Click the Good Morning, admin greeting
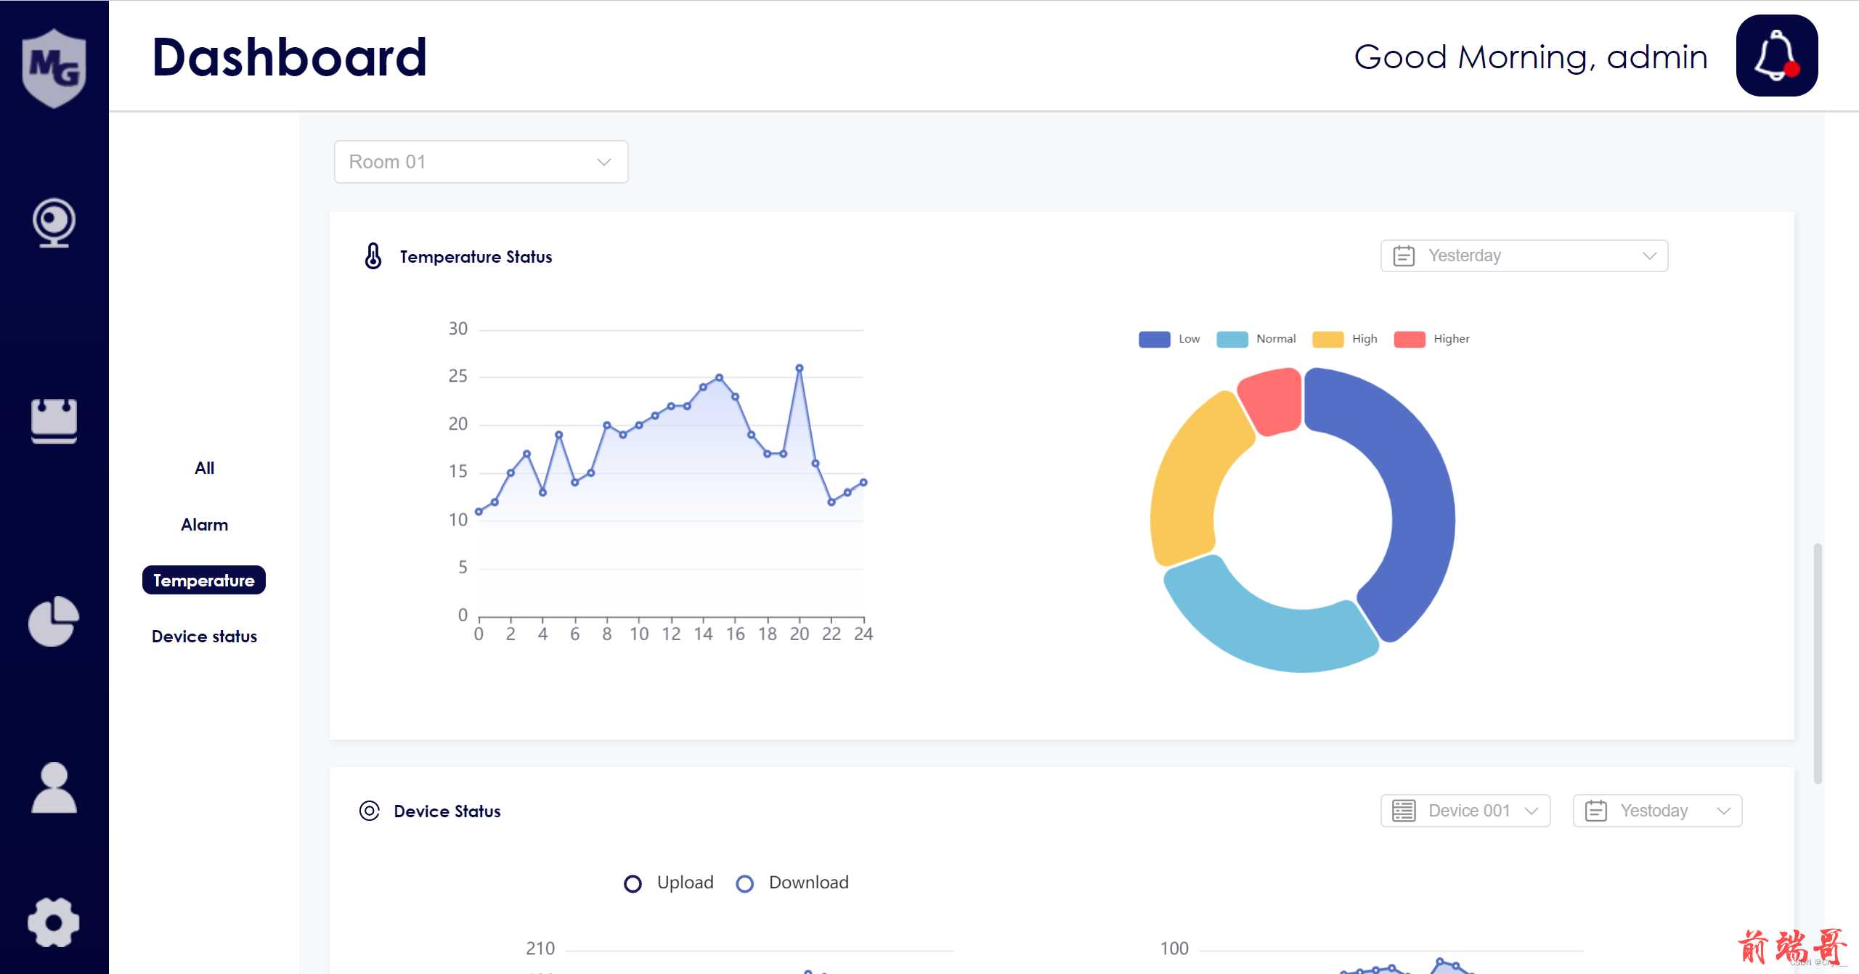Screen dimensions: 1859x974 [1531, 57]
